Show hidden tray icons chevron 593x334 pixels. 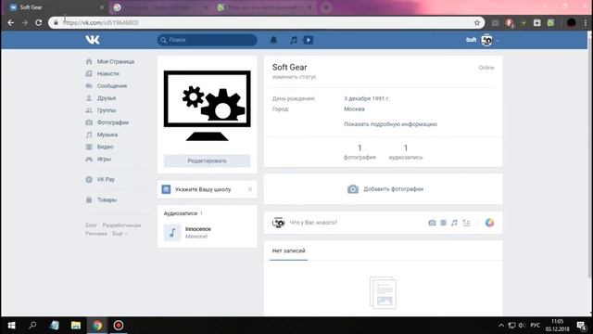coord(501,326)
